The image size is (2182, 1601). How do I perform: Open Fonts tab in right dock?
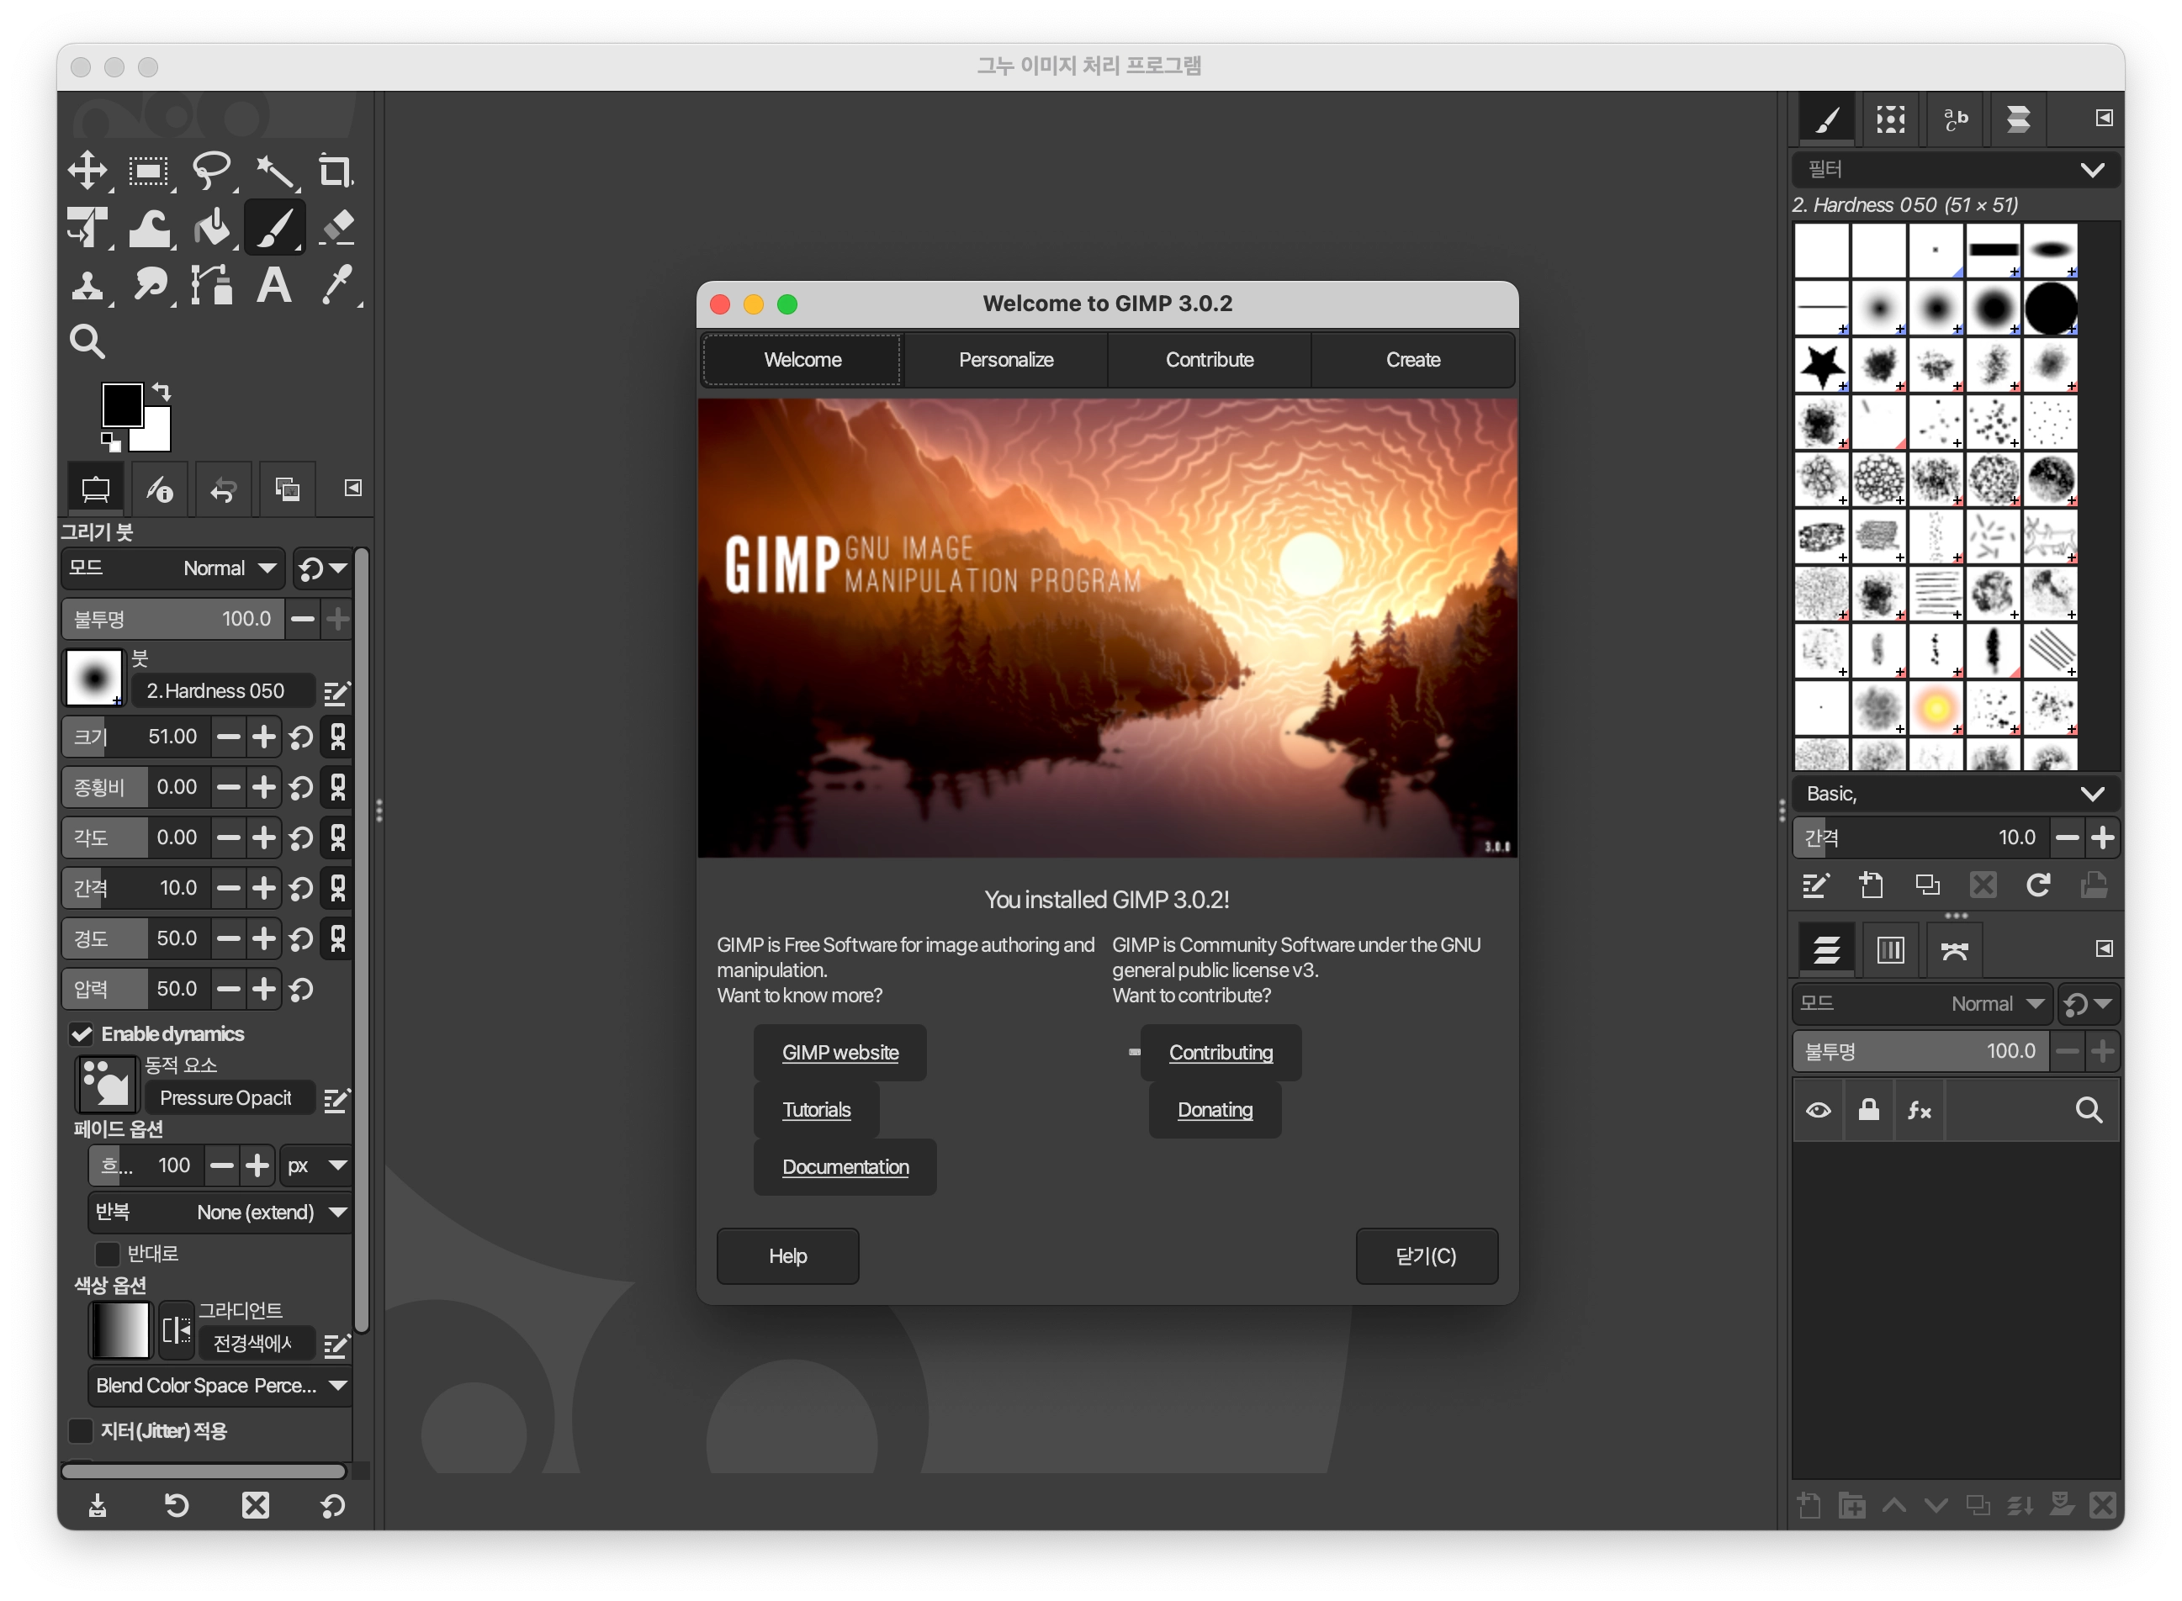1955,119
